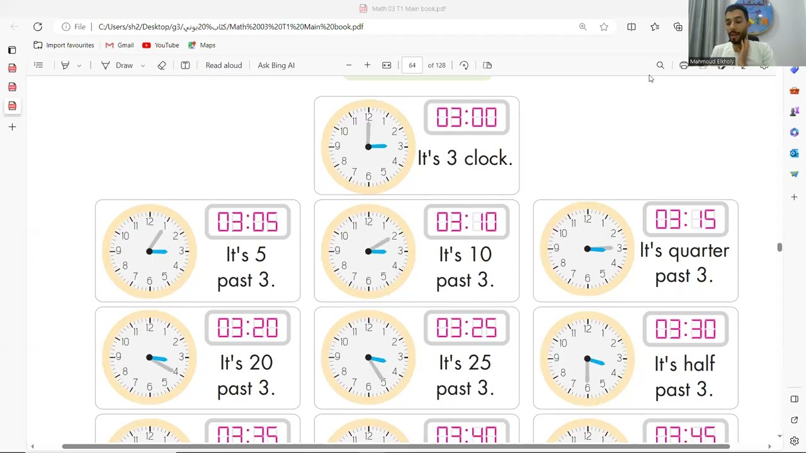Click the vertical scrollbar thumb
This screenshot has height=453, width=806.
[x=780, y=247]
